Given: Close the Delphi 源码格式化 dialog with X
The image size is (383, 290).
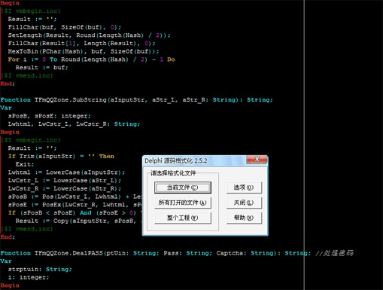Looking at the screenshot, I should 257,160.
